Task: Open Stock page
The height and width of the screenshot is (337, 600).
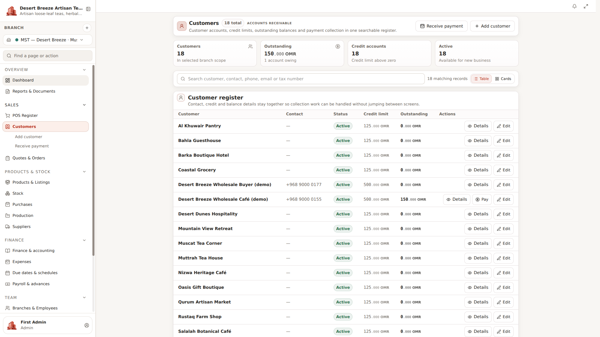Action: [46, 194]
